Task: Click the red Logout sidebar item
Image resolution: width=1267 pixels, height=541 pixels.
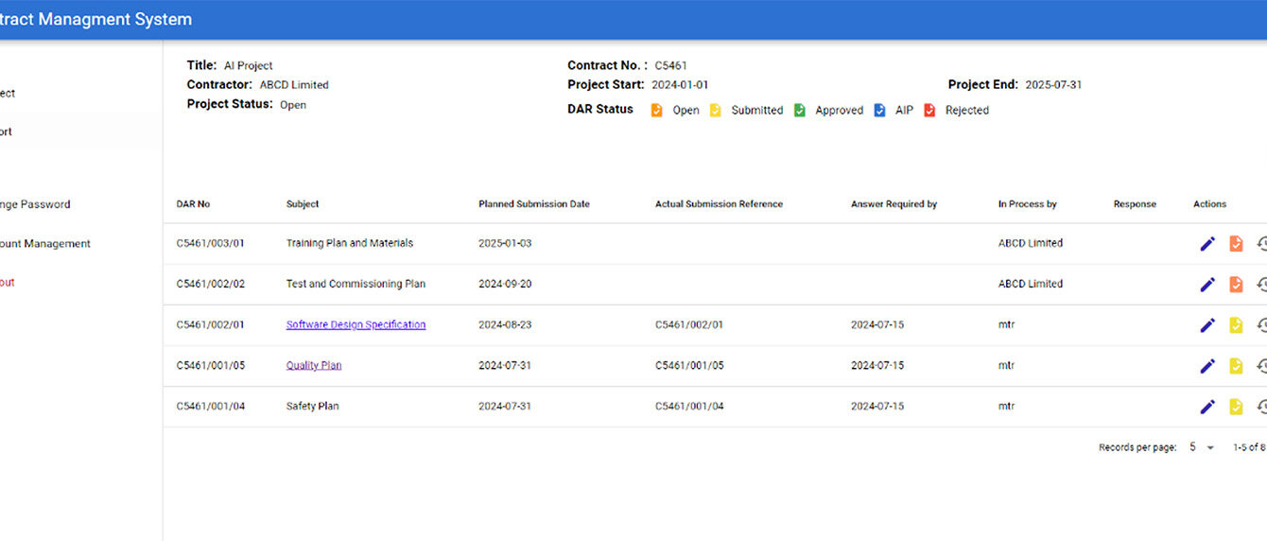Action: 8,283
